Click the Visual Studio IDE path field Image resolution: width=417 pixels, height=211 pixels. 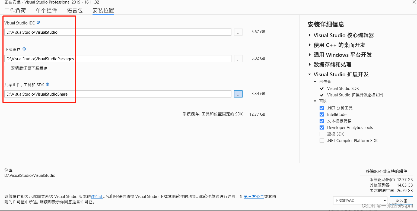118,32
